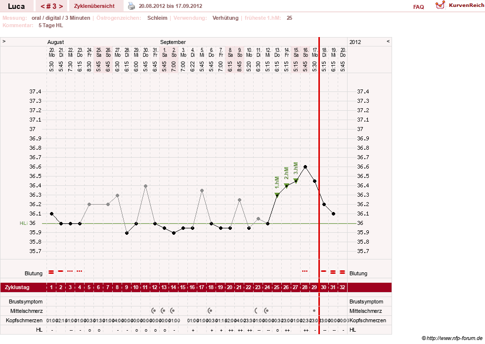This screenshot has width=485, height=344.
Task: Select the 2.hM green triangle marker
Action: [286, 186]
